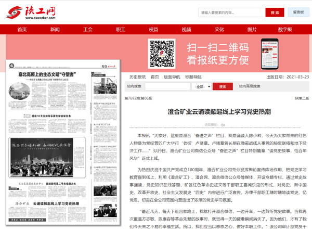Open the 职工 menu item
The height and width of the screenshot is (230, 312).
coord(121,30)
